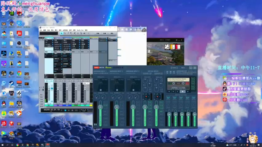Toggle B1 routing on second virtual input
The height and width of the screenshot is (147, 262).
pos(161,111)
